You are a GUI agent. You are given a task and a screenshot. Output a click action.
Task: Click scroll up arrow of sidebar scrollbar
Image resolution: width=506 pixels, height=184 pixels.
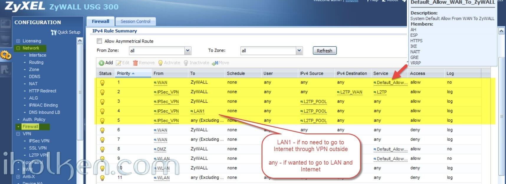pyautogui.click(x=80, y=41)
